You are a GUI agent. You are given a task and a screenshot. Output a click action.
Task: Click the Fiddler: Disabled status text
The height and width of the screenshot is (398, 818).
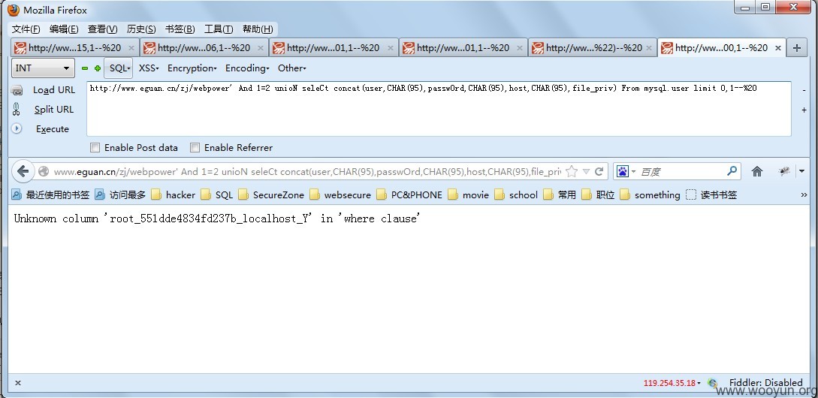pyautogui.click(x=766, y=383)
